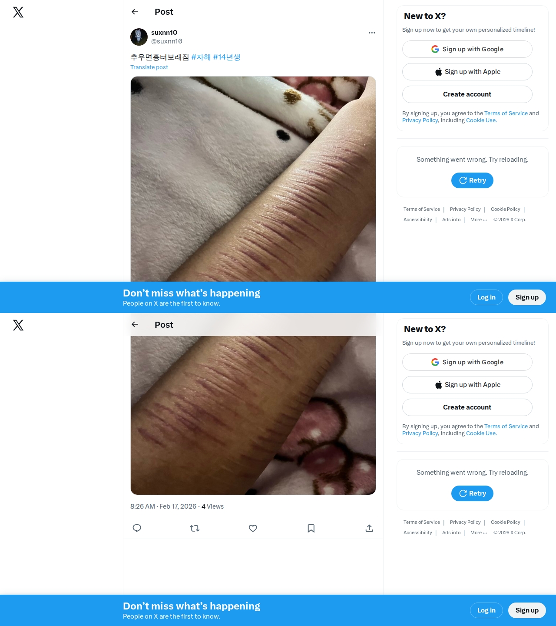Bookmark this post
This screenshot has height=626, width=556.
pos(311,528)
